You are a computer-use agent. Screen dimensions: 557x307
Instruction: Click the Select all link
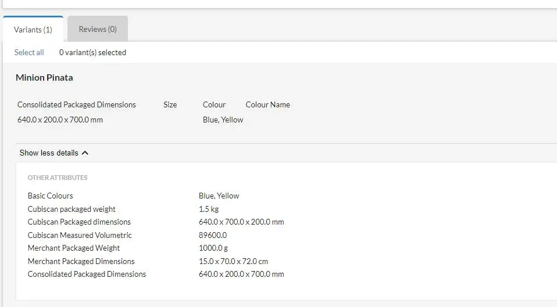[29, 52]
